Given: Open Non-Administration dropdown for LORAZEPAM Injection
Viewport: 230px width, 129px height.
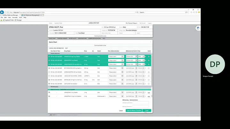Looking at the screenshot, I should [116, 96].
